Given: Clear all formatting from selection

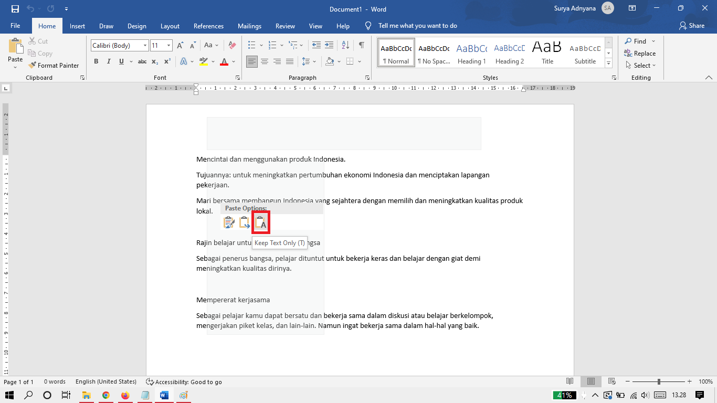Looking at the screenshot, I should pos(233,46).
